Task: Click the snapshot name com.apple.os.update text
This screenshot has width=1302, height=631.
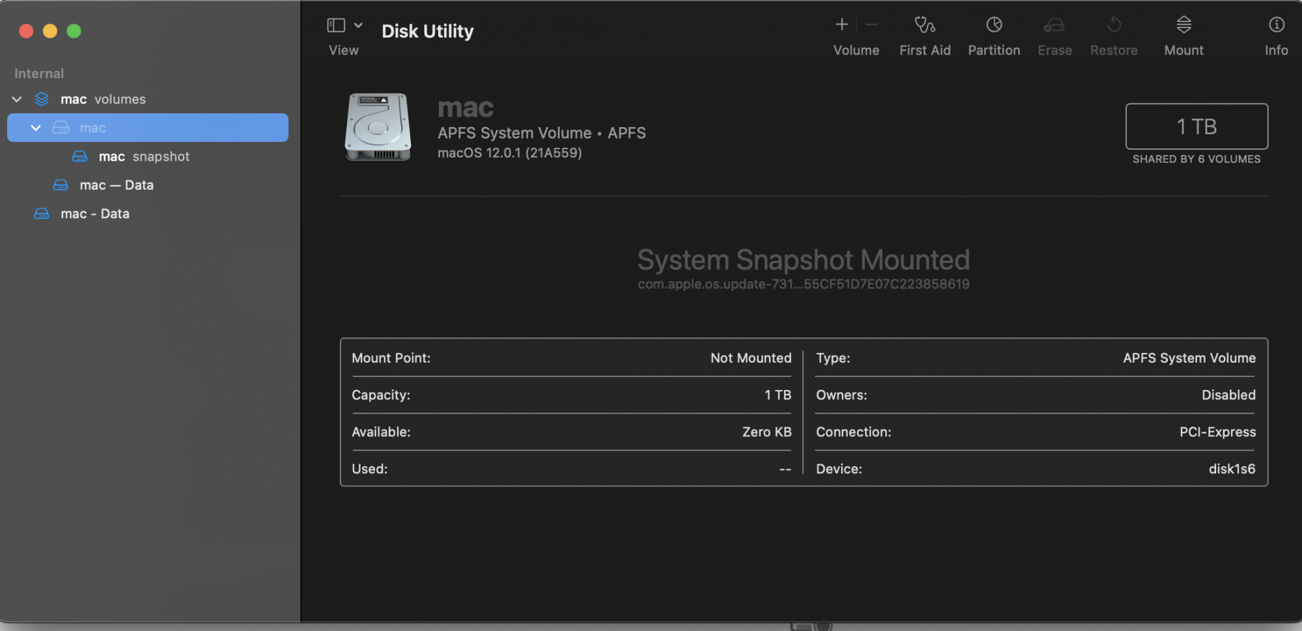Action: click(x=803, y=284)
